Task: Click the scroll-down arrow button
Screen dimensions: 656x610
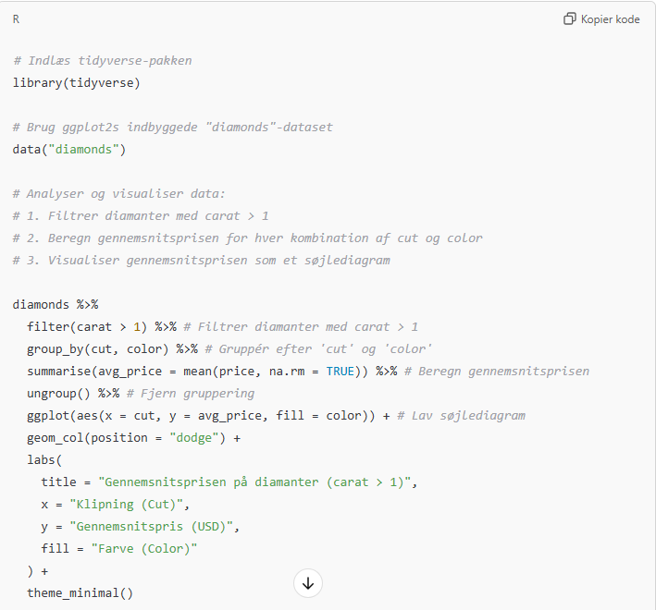Action: click(x=308, y=582)
